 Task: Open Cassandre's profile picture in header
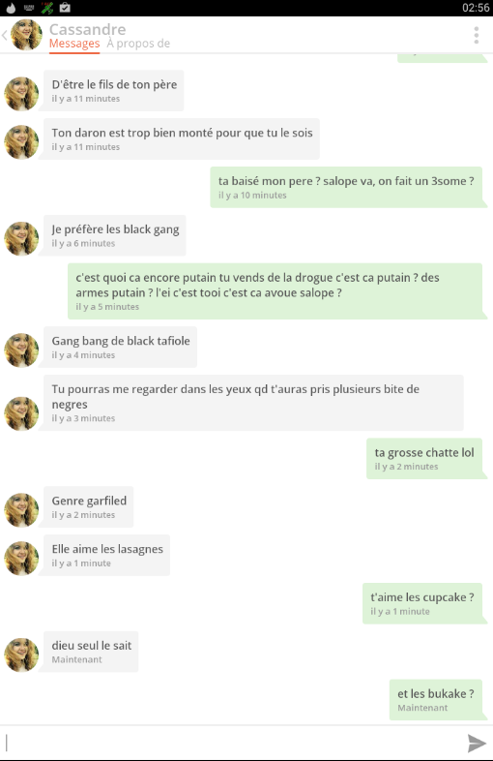(26, 35)
